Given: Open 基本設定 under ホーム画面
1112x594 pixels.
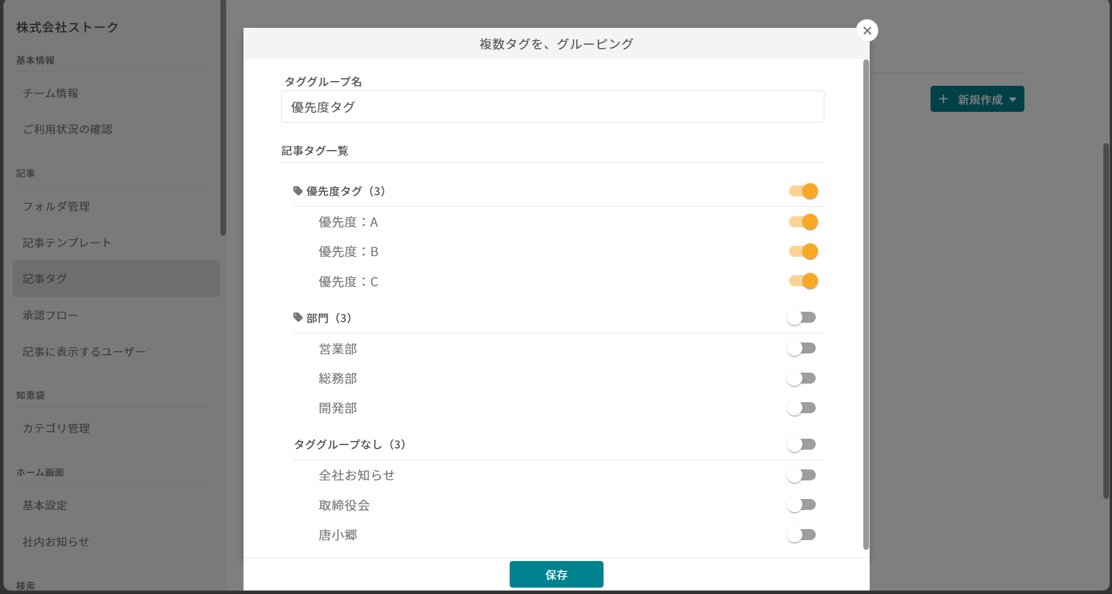Looking at the screenshot, I should (x=45, y=505).
